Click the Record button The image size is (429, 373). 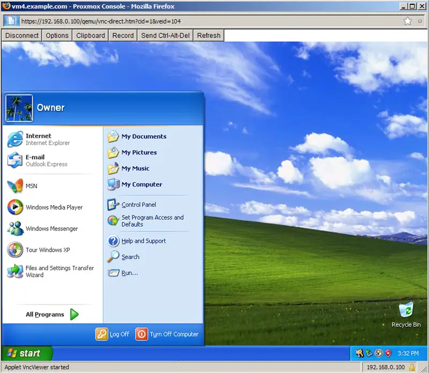[123, 35]
